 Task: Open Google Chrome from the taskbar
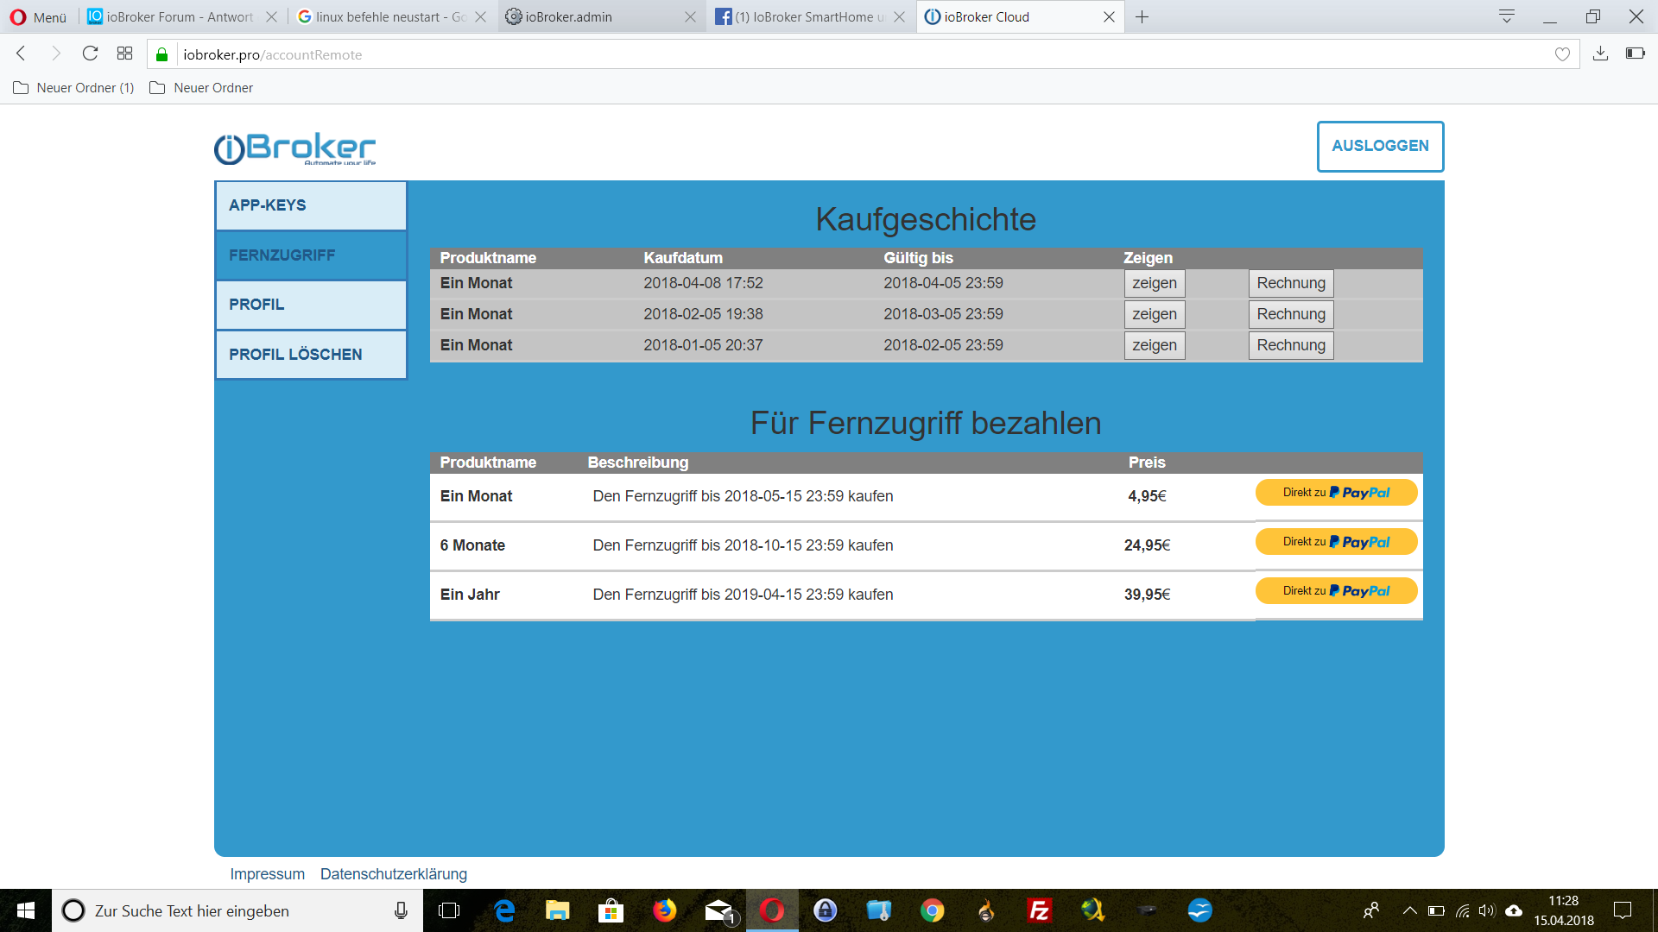932,910
